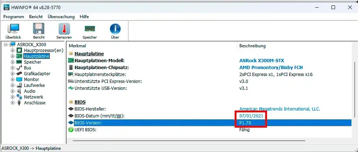Click the BIOS section heading
Viewport: 358px width, 152px height.
(x=80, y=102)
